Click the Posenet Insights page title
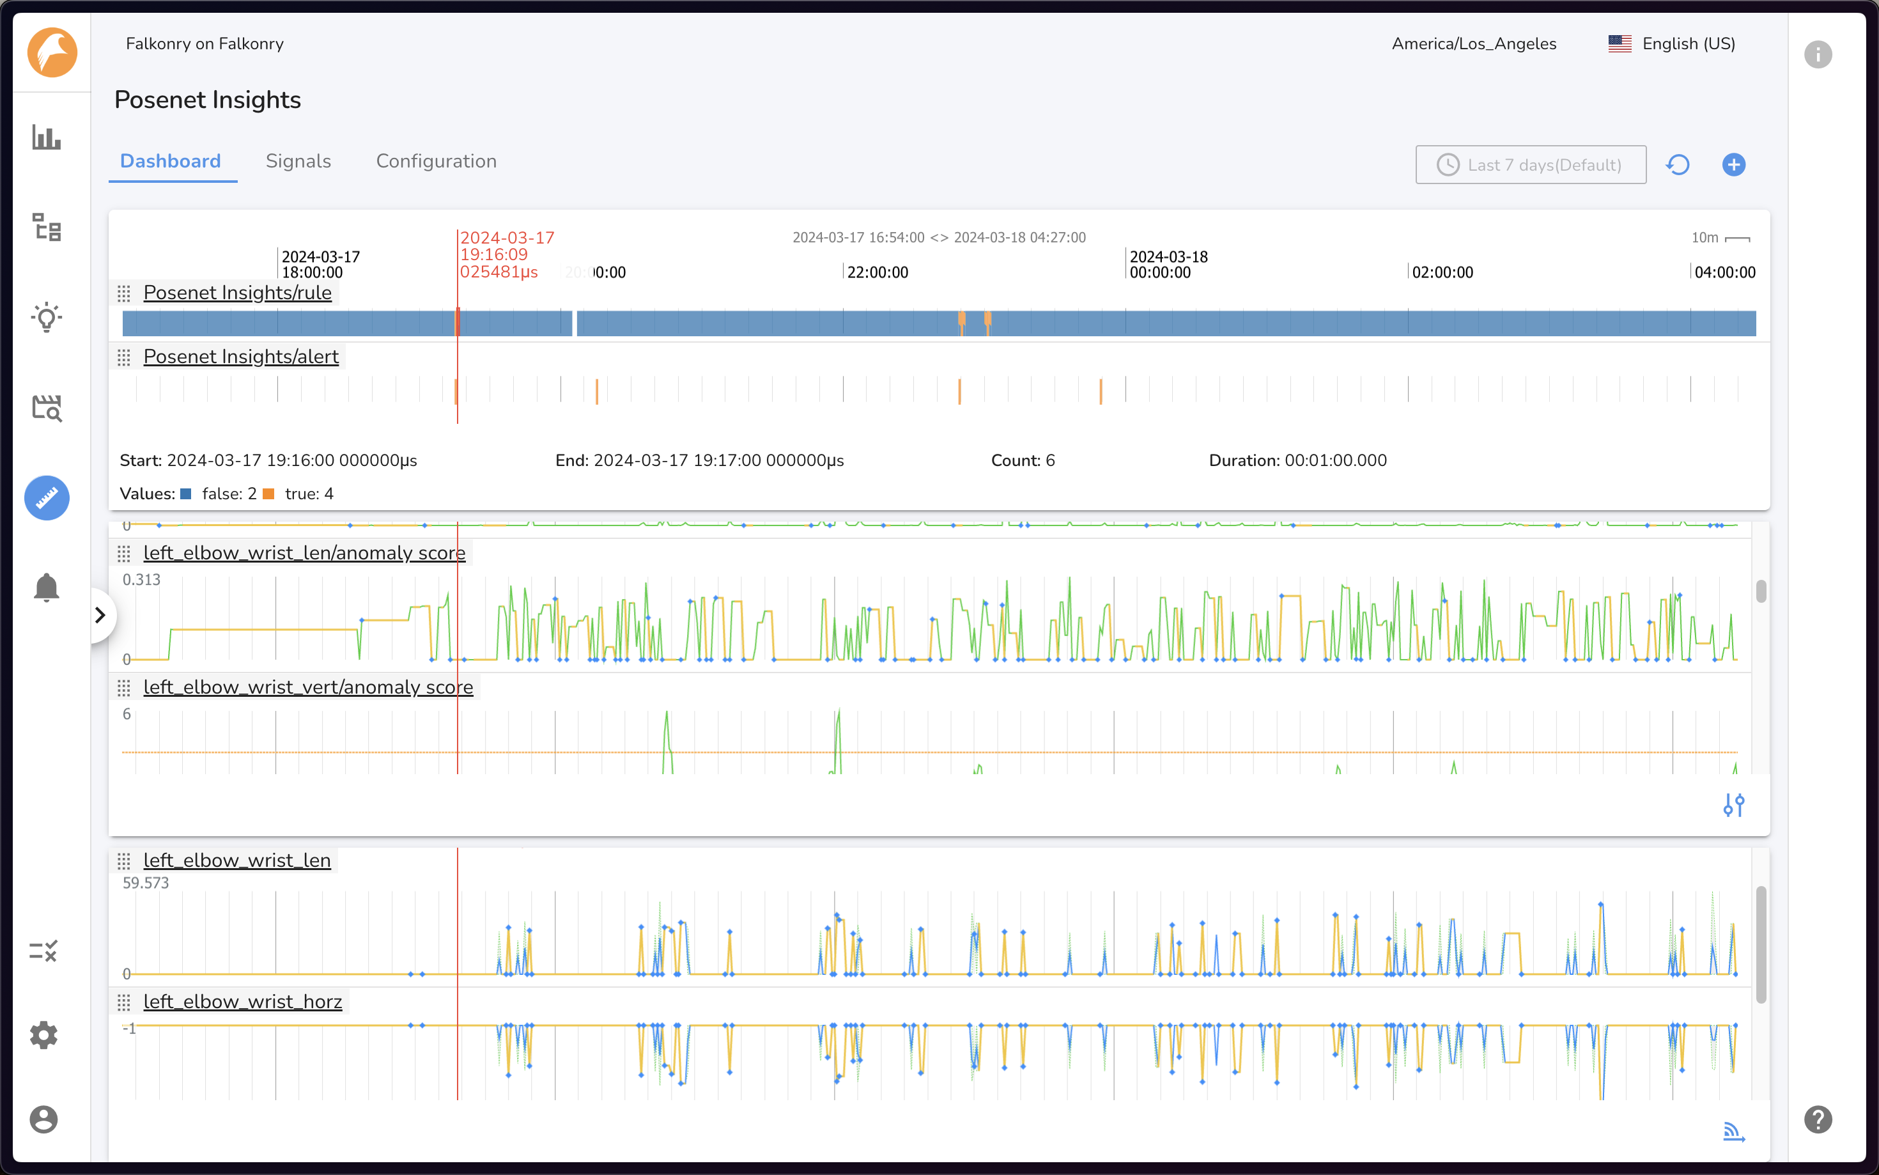 [208, 100]
